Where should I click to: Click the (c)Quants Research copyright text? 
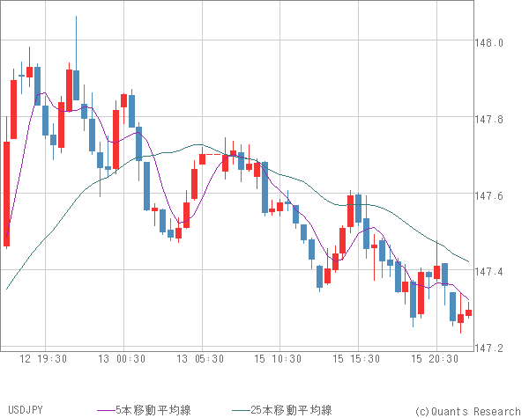[x=467, y=411]
